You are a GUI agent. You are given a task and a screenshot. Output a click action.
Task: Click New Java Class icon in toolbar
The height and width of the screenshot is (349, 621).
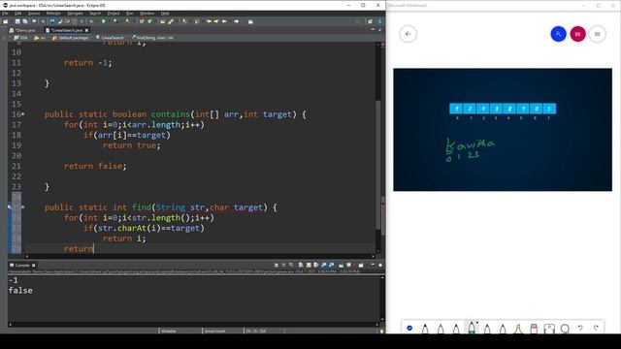[x=149, y=21]
